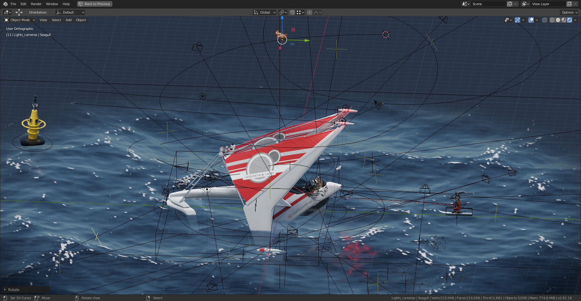The image size is (581, 301).
Task: Click the Mem: 774.8 MiB status text
Action: (x=542, y=298)
